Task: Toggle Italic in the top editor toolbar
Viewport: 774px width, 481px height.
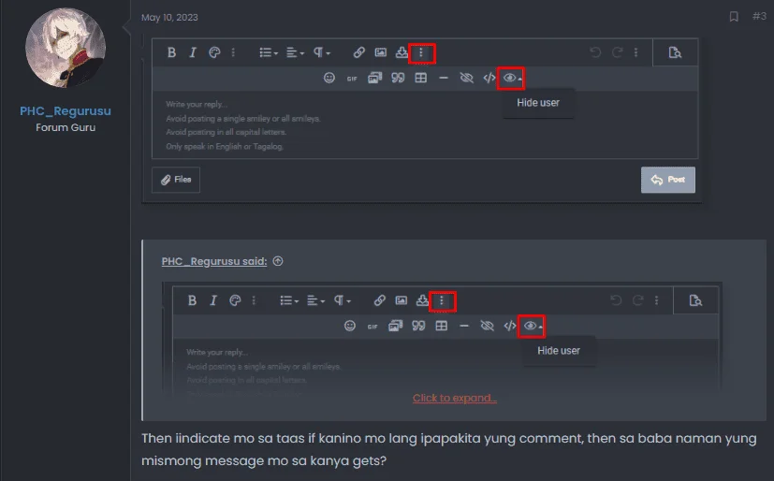Action: coord(193,52)
